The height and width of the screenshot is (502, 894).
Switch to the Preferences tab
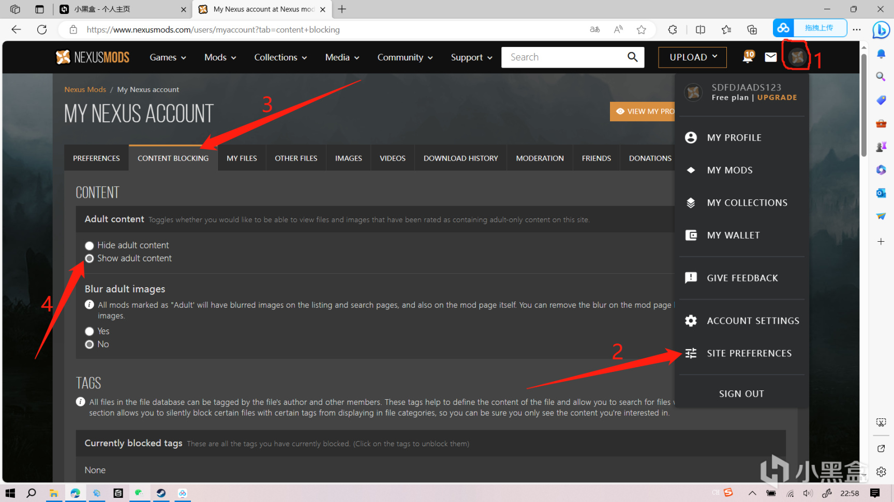point(96,158)
